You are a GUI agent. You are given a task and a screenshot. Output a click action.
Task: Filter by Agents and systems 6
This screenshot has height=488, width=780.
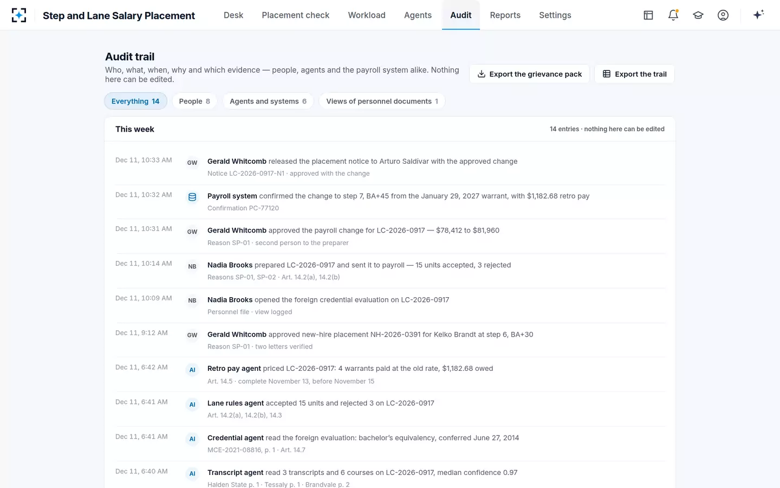point(268,101)
